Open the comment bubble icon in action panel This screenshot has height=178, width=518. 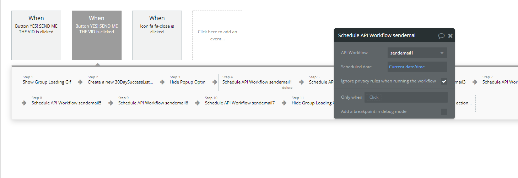tap(441, 36)
